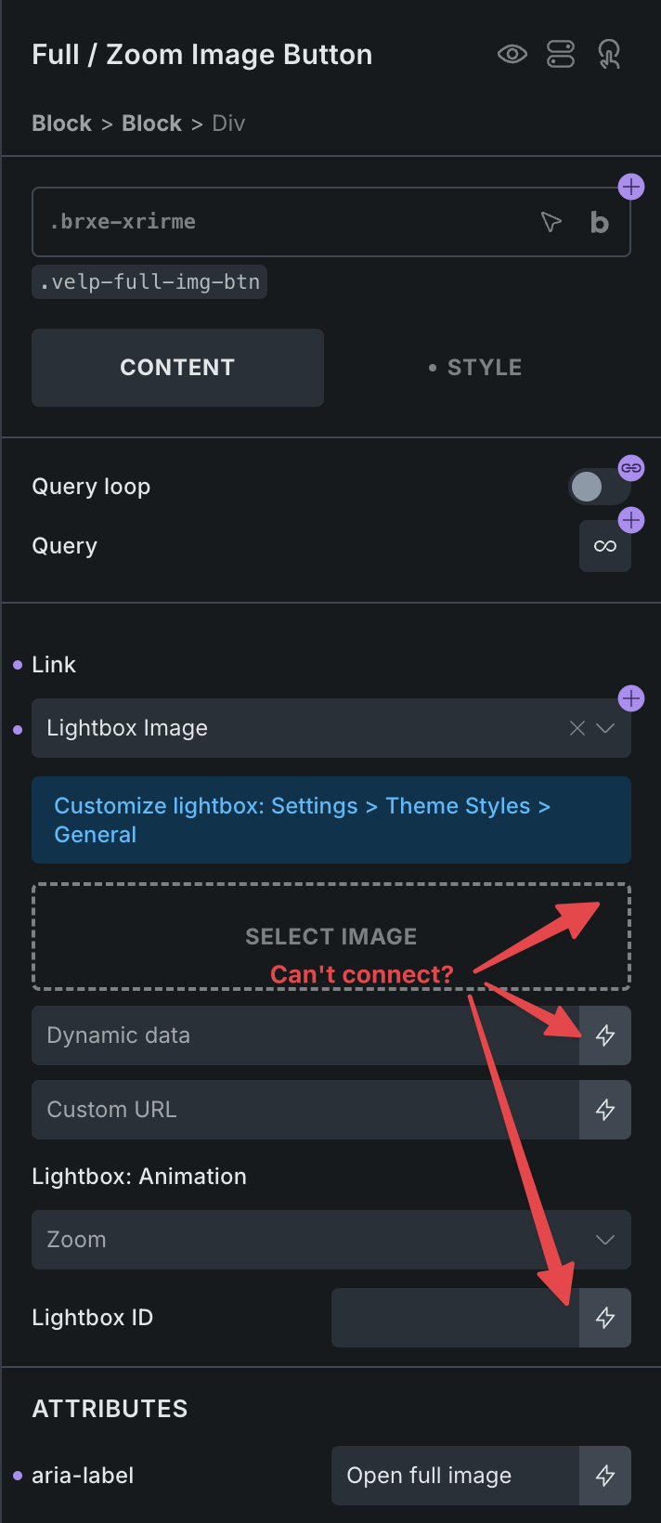The width and height of the screenshot is (661, 1523).
Task: Click the class selector cursor icon
Action: 551,222
